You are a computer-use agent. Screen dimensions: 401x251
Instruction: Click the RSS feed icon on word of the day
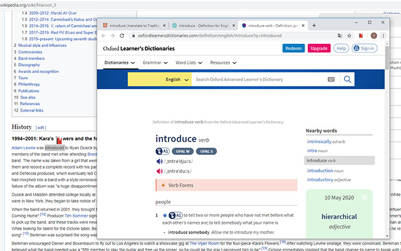point(365,198)
